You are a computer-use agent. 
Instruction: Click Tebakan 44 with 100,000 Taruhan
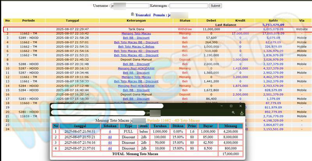[110, 137]
